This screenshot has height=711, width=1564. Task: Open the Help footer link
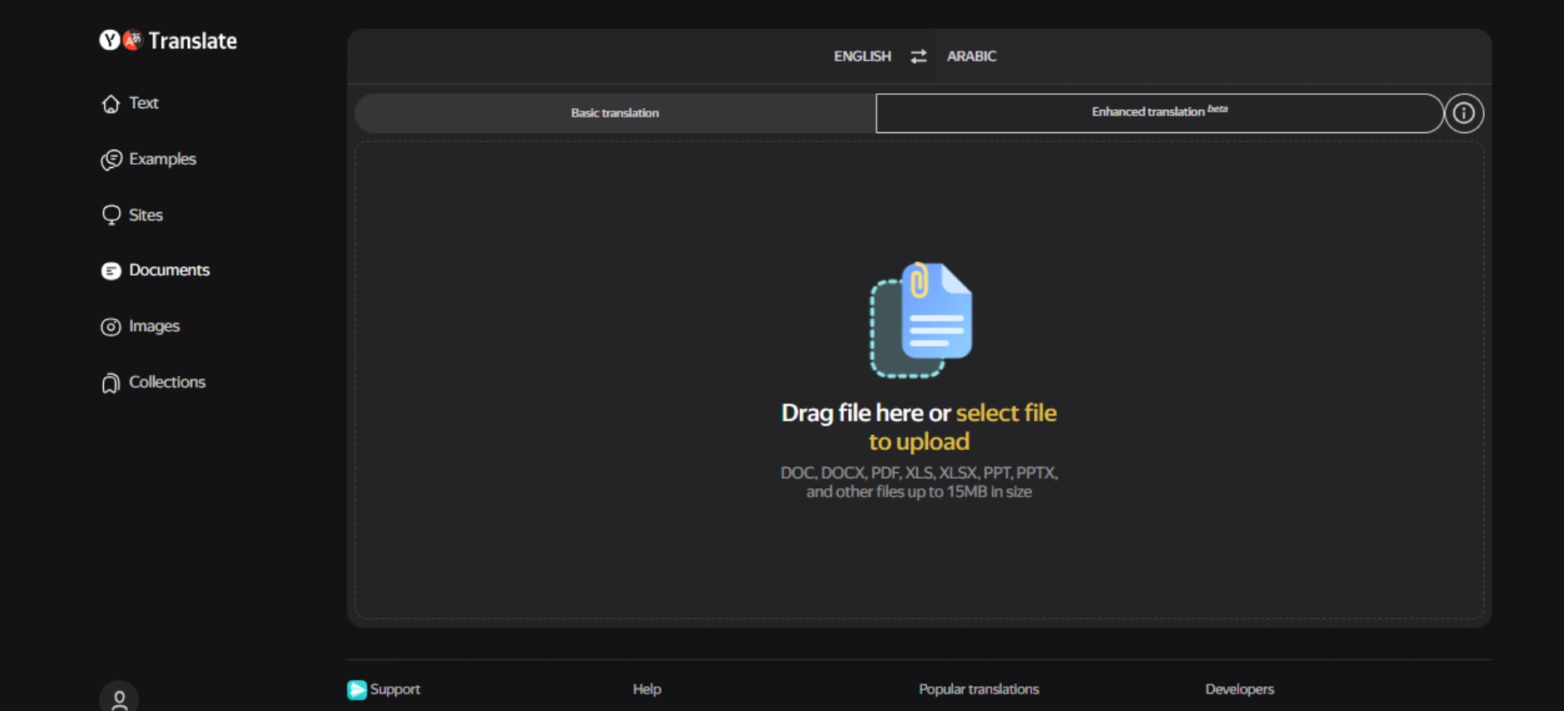(647, 689)
